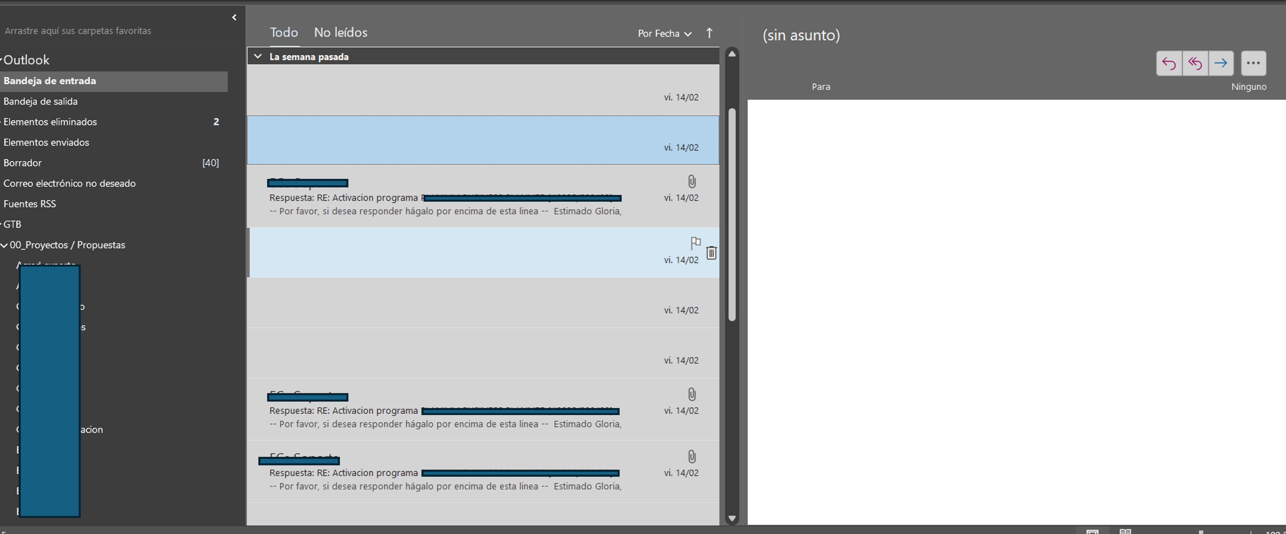Collapse the 00_Proyectos / Propuestas folder

tap(4, 245)
